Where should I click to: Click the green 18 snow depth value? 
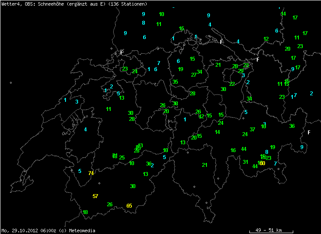[85, 212]
